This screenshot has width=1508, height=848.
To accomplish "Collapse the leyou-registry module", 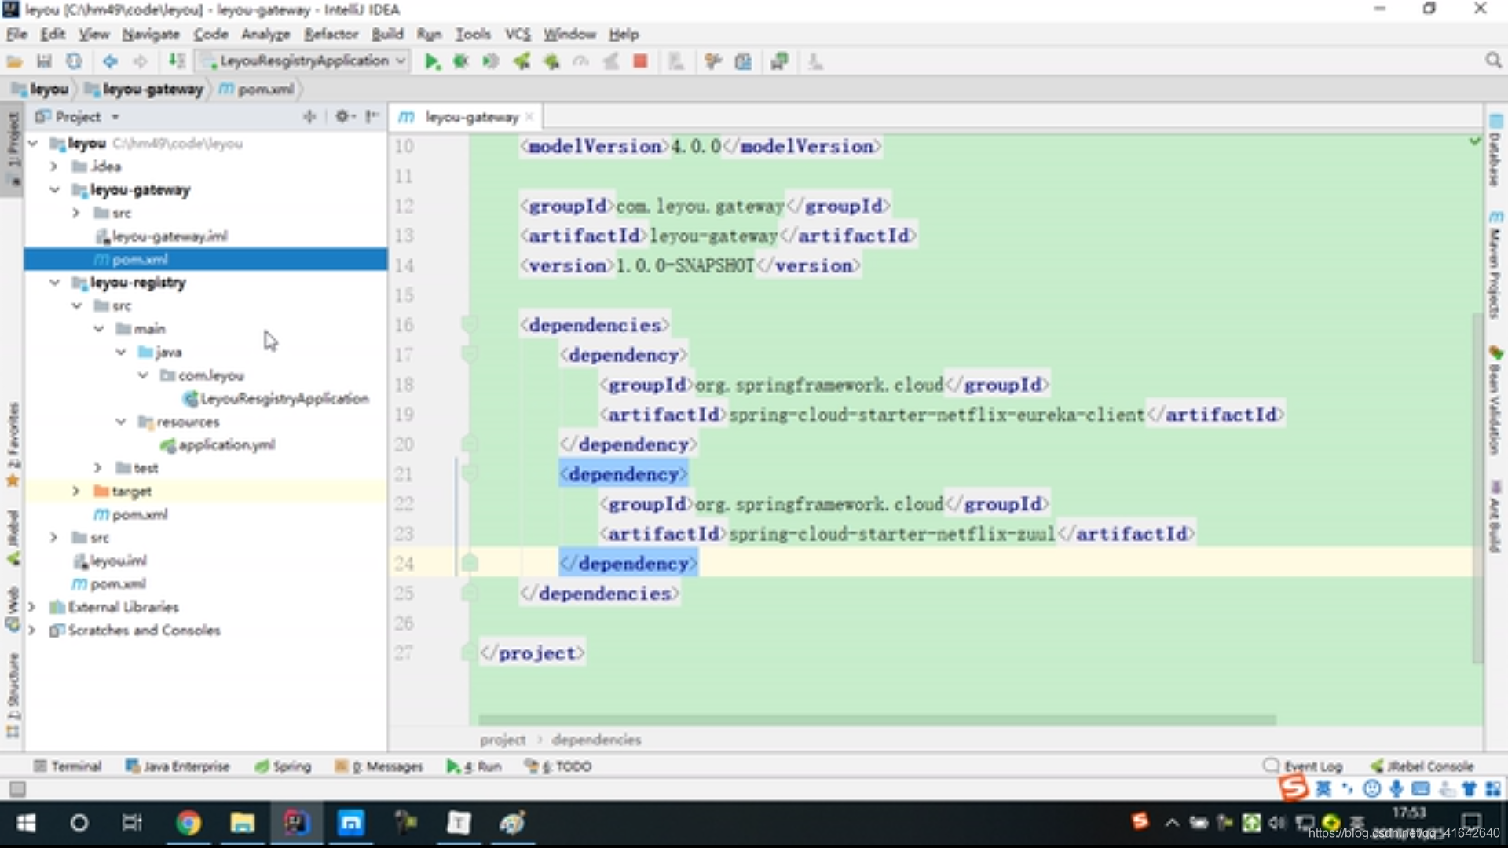I will tap(54, 283).
